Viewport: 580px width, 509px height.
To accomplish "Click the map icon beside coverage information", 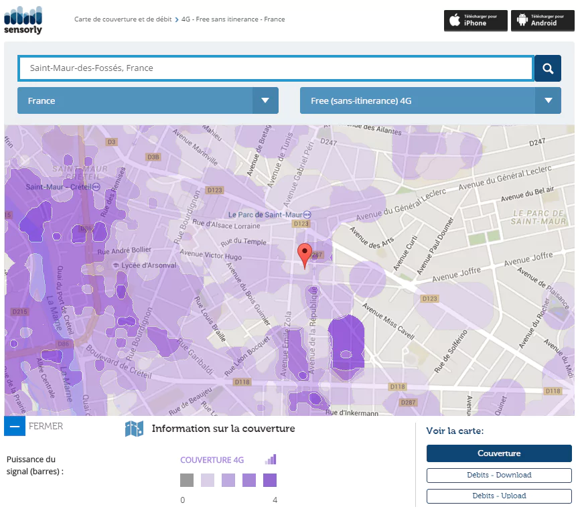I will coord(134,429).
